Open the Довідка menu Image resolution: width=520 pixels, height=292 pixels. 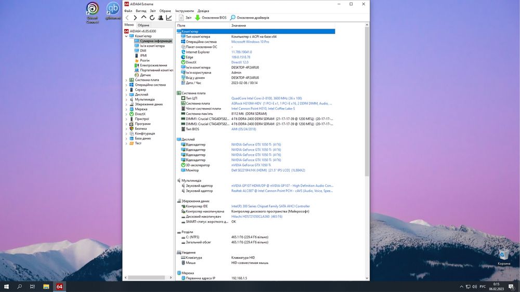click(x=203, y=11)
